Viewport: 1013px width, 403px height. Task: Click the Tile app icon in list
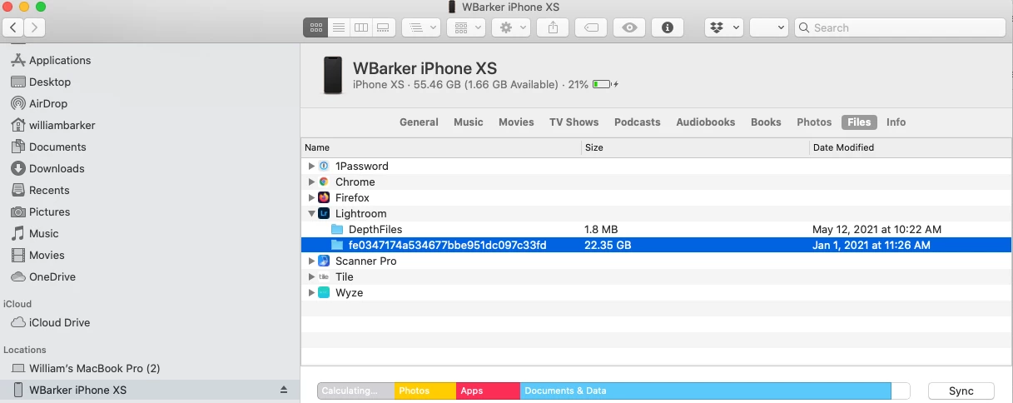pos(324,276)
